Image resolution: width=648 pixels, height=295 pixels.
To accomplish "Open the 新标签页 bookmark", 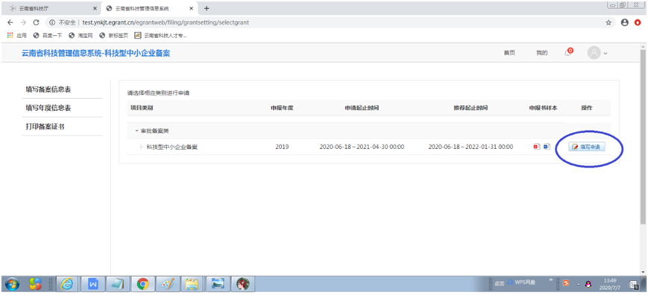I will [x=113, y=36].
